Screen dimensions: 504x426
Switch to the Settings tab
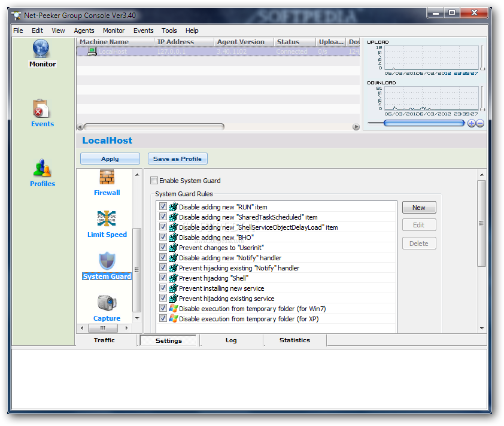(x=168, y=340)
